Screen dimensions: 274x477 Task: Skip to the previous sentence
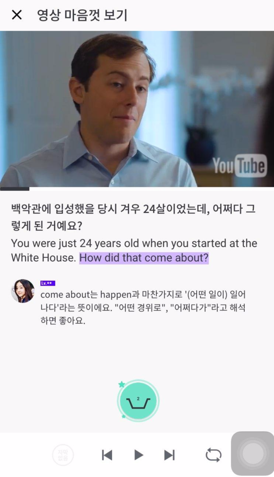[x=107, y=455]
